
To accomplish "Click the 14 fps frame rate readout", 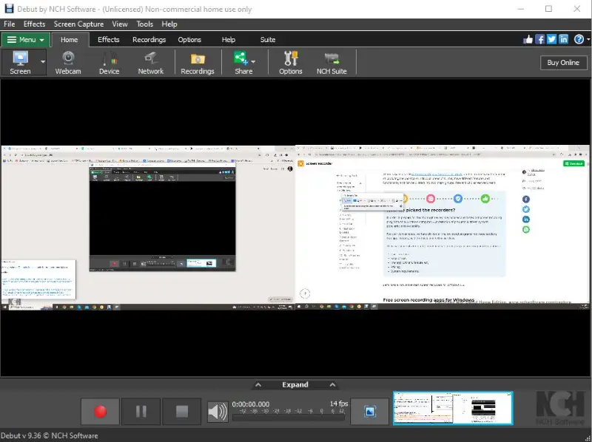I will click(x=339, y=404).
